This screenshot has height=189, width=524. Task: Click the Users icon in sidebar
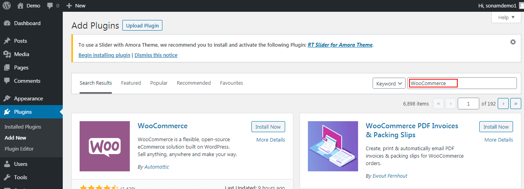pos(7,164)
